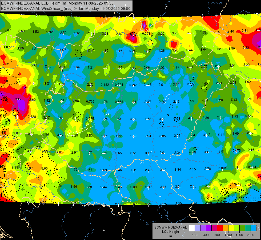Click the wind shear value '0.828'

[32, 117]
